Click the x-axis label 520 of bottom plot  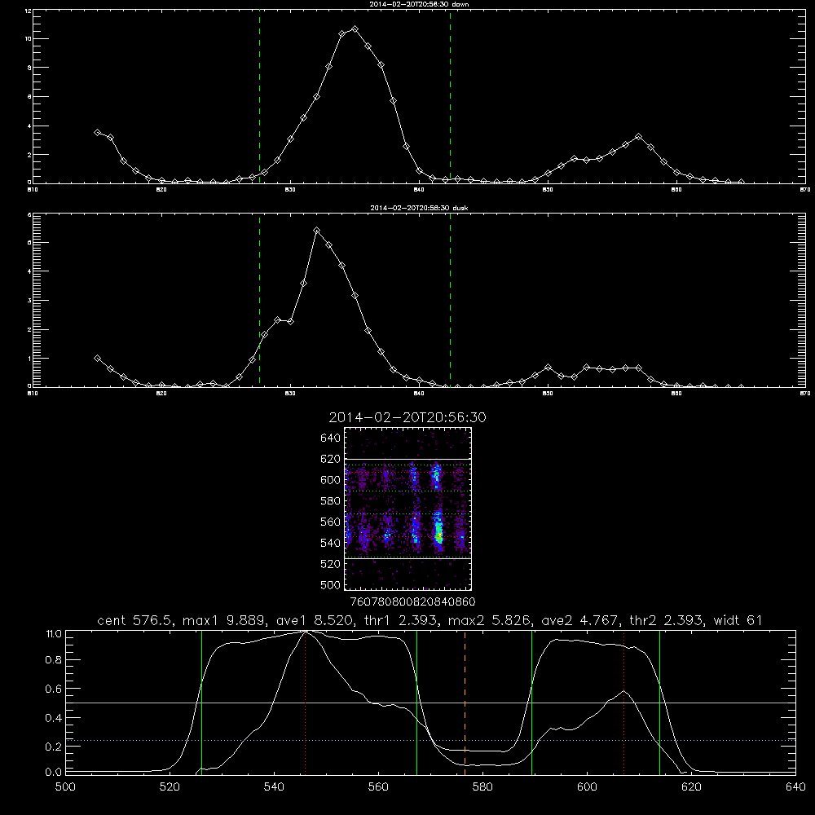(x=170, y=787)
